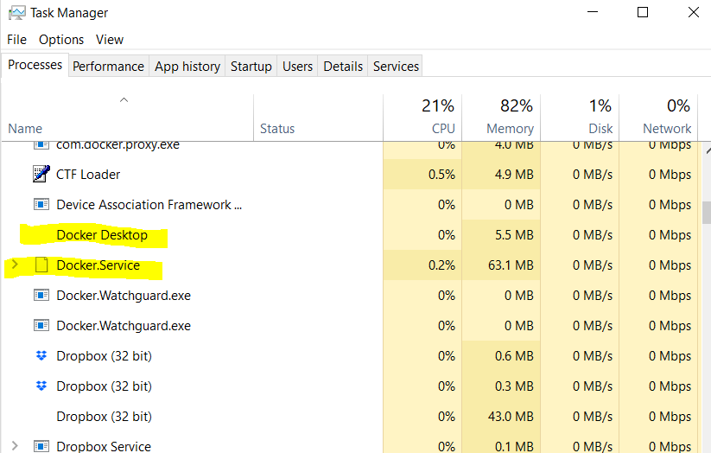Sort processes by Disk column

580,118
